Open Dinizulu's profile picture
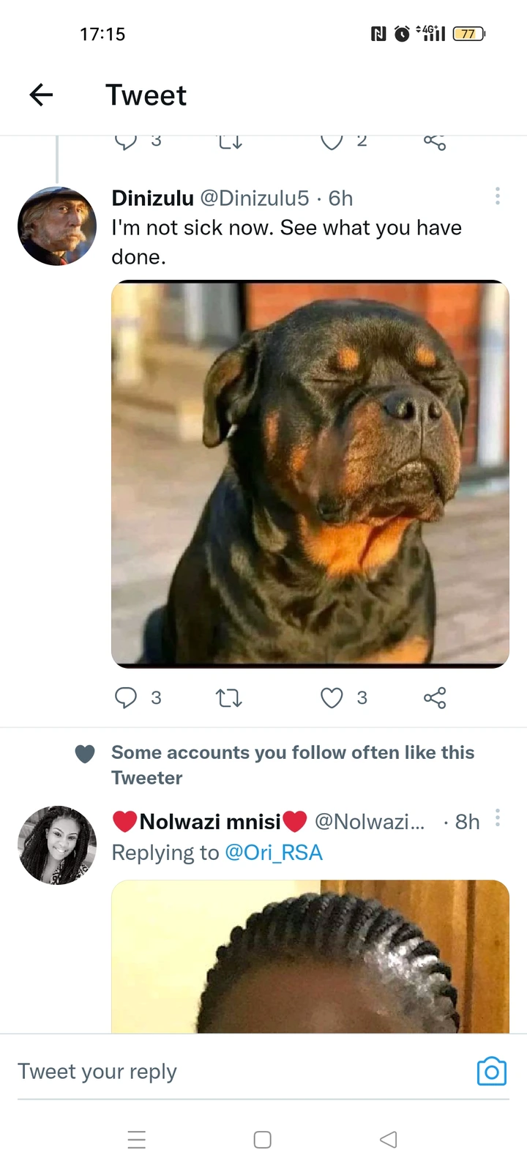This screenshot has width=527, height=1172. point(57,226)
